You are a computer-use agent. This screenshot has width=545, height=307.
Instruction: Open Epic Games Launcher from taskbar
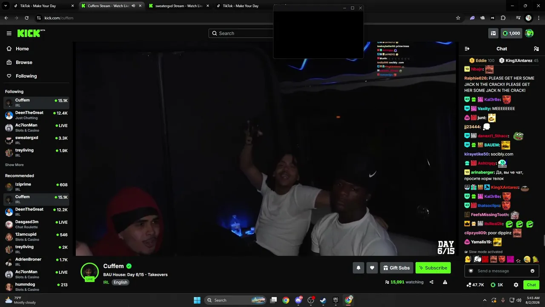click(336, 300)
